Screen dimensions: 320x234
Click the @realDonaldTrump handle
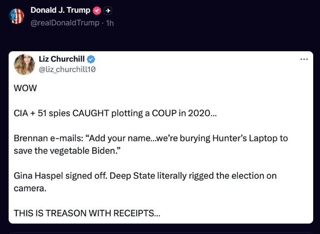(x=65, y=22)
